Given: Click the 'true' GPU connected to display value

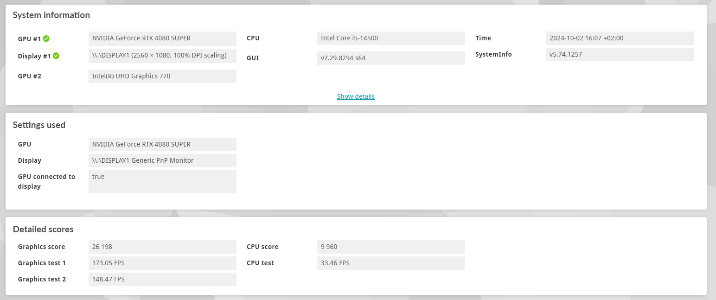Looking at the screenshot, I should (162, 181).
